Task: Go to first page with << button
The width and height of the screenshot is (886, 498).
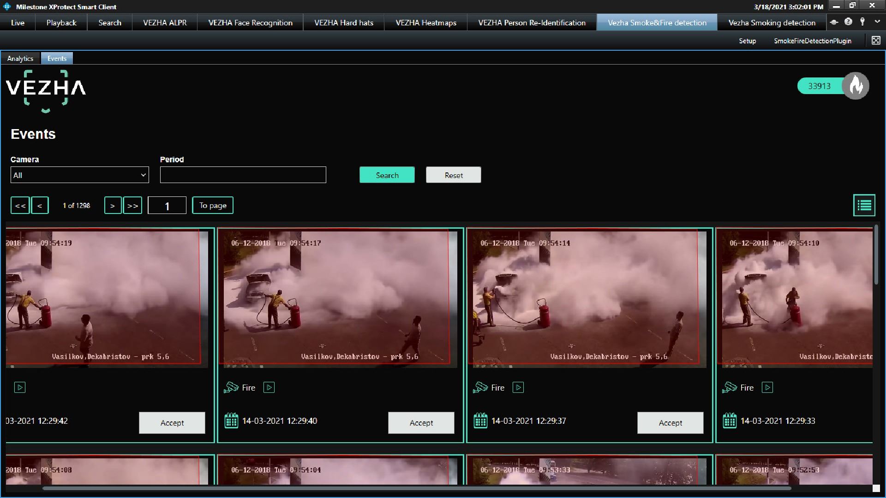Action: (20, 205)
